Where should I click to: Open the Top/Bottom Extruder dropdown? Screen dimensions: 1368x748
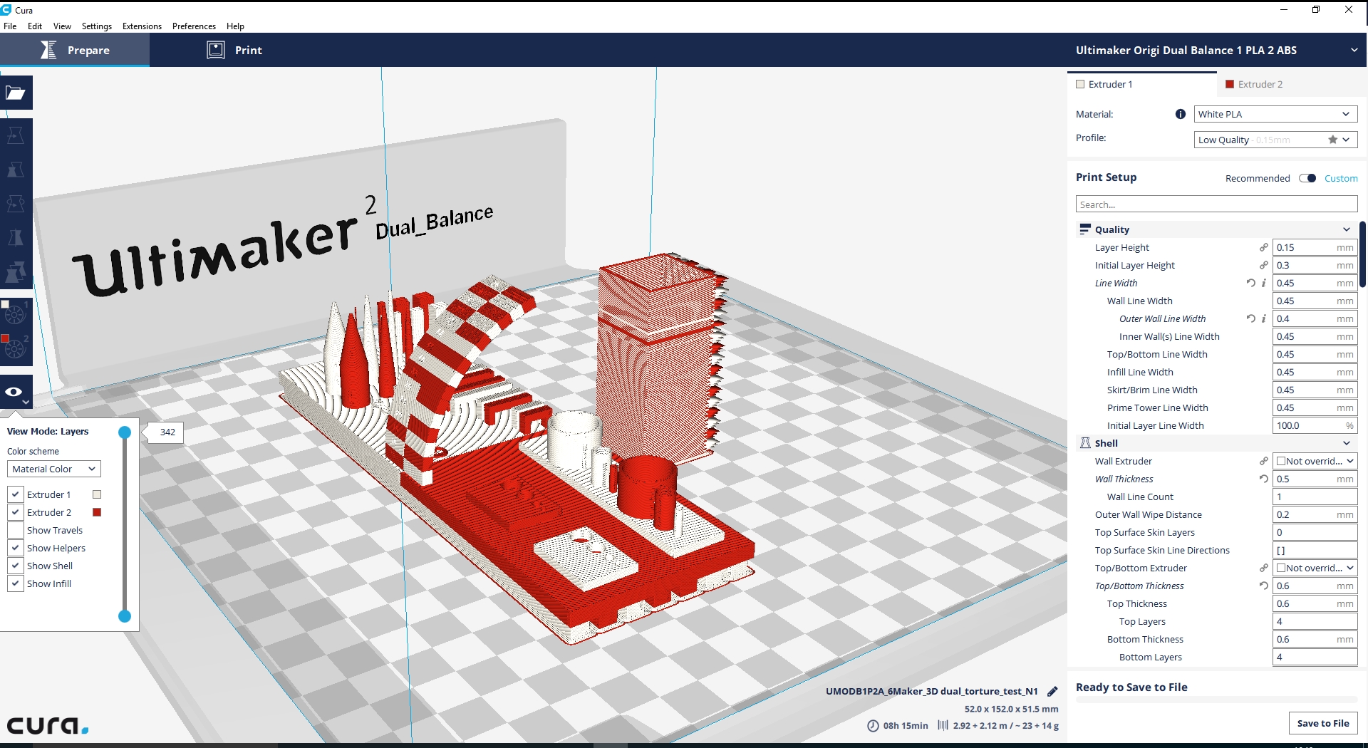point(1315,568)
